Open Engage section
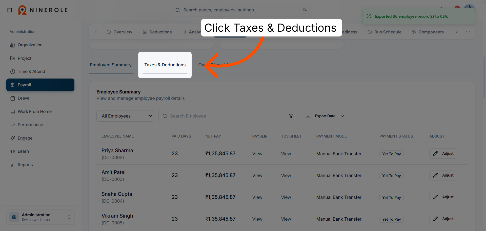Viewport: 486px width, 231px height. coord(40,138)
